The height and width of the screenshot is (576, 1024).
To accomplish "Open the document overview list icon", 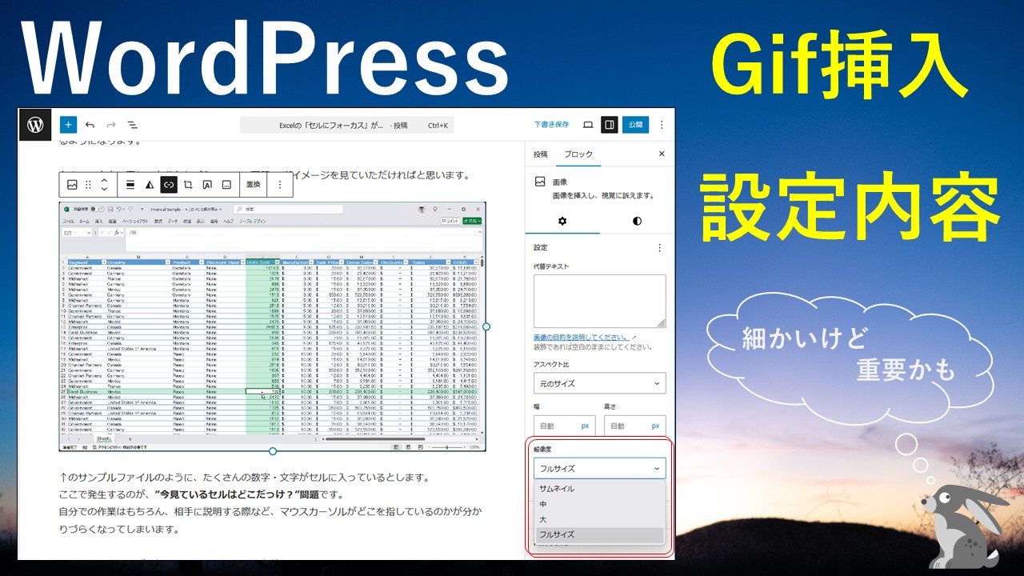I will [133, 125].
